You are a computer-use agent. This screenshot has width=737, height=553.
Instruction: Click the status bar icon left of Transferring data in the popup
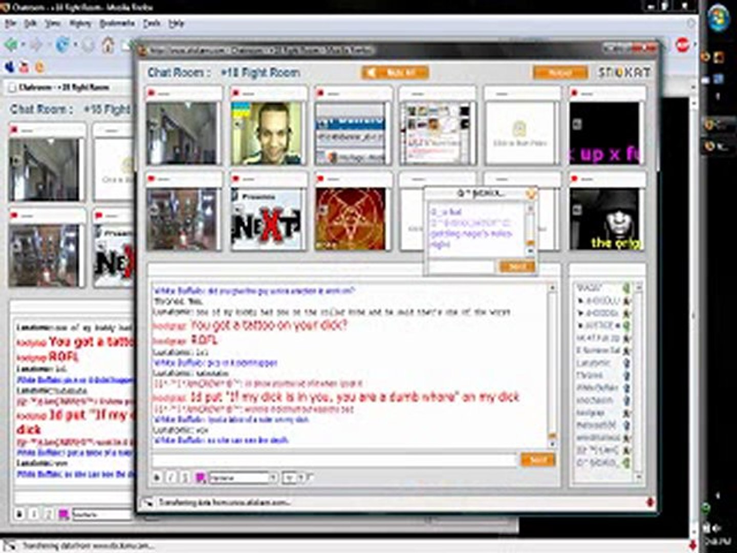coord(147,503)
